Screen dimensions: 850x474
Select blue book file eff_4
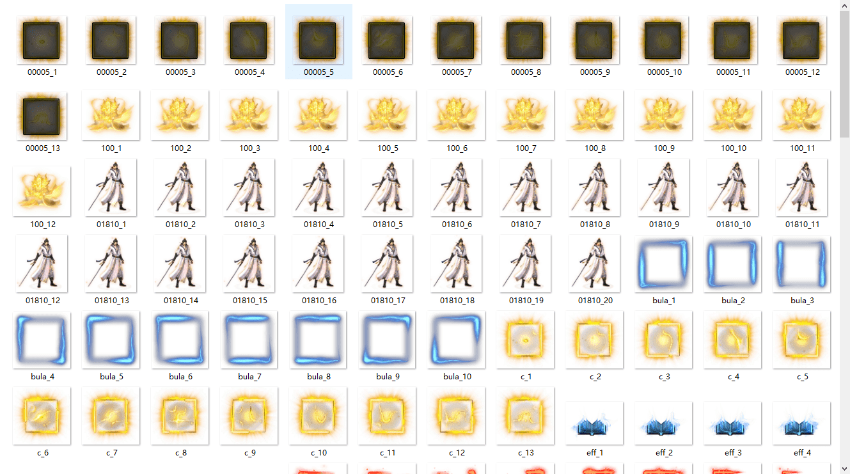point(801,423)
